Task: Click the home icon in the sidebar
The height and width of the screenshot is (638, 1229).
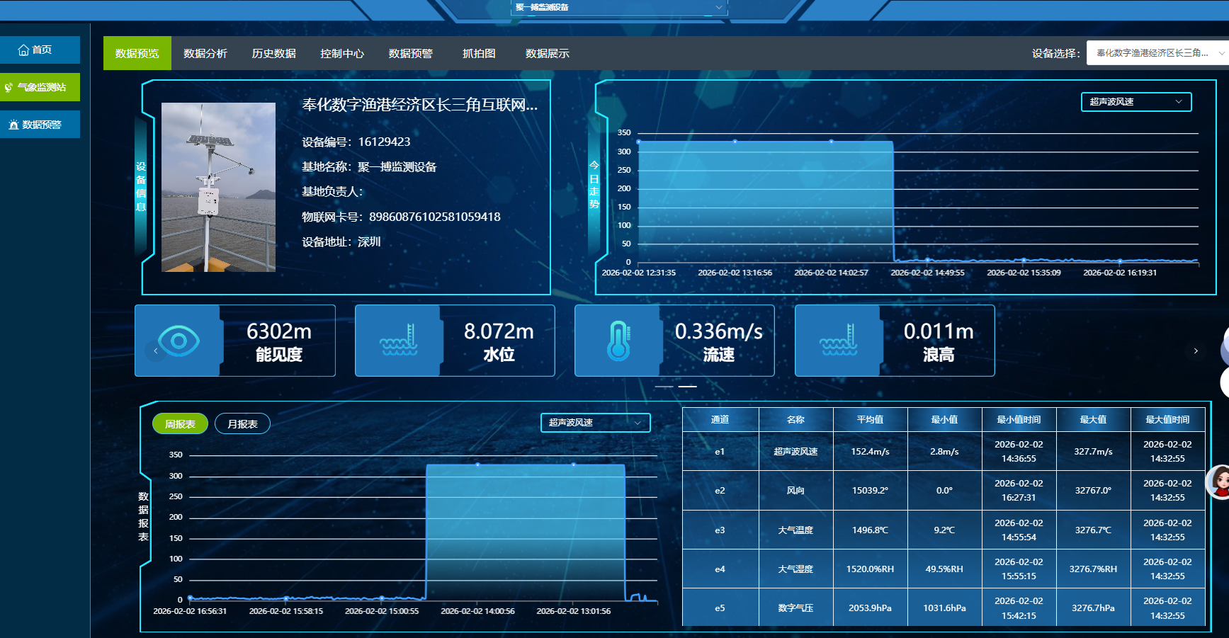Action: (x=24, y=50)
